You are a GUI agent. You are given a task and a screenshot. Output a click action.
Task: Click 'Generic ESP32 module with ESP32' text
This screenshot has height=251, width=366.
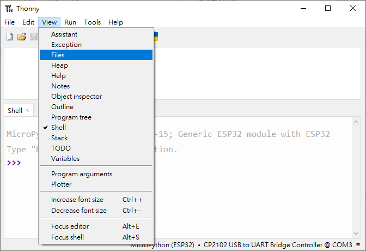pos(254,134)
